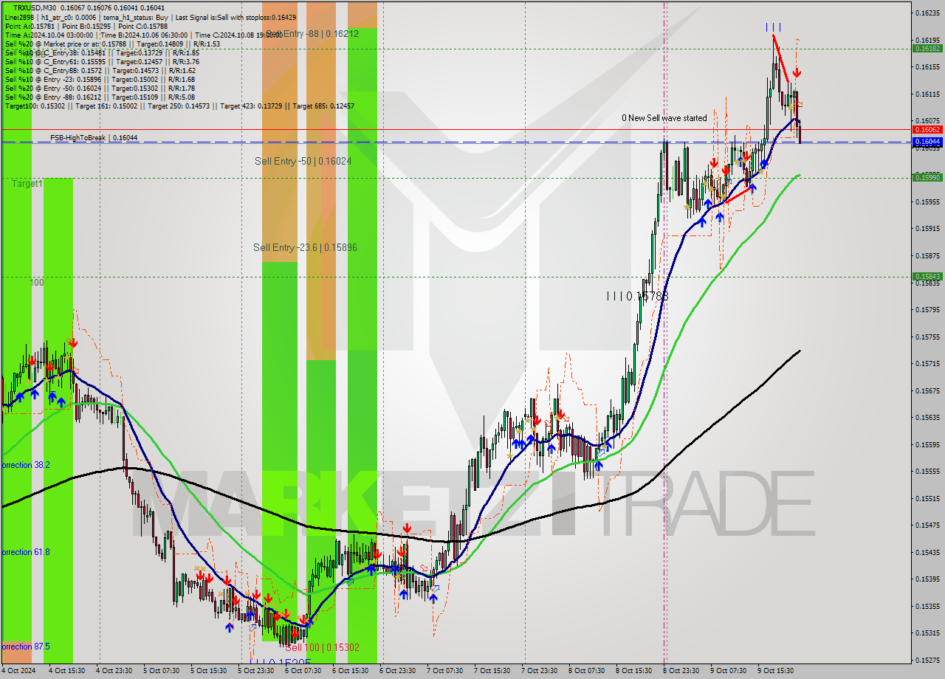
Task: Click the red sell arrow below the chart peak
Action: pos(797,72)
